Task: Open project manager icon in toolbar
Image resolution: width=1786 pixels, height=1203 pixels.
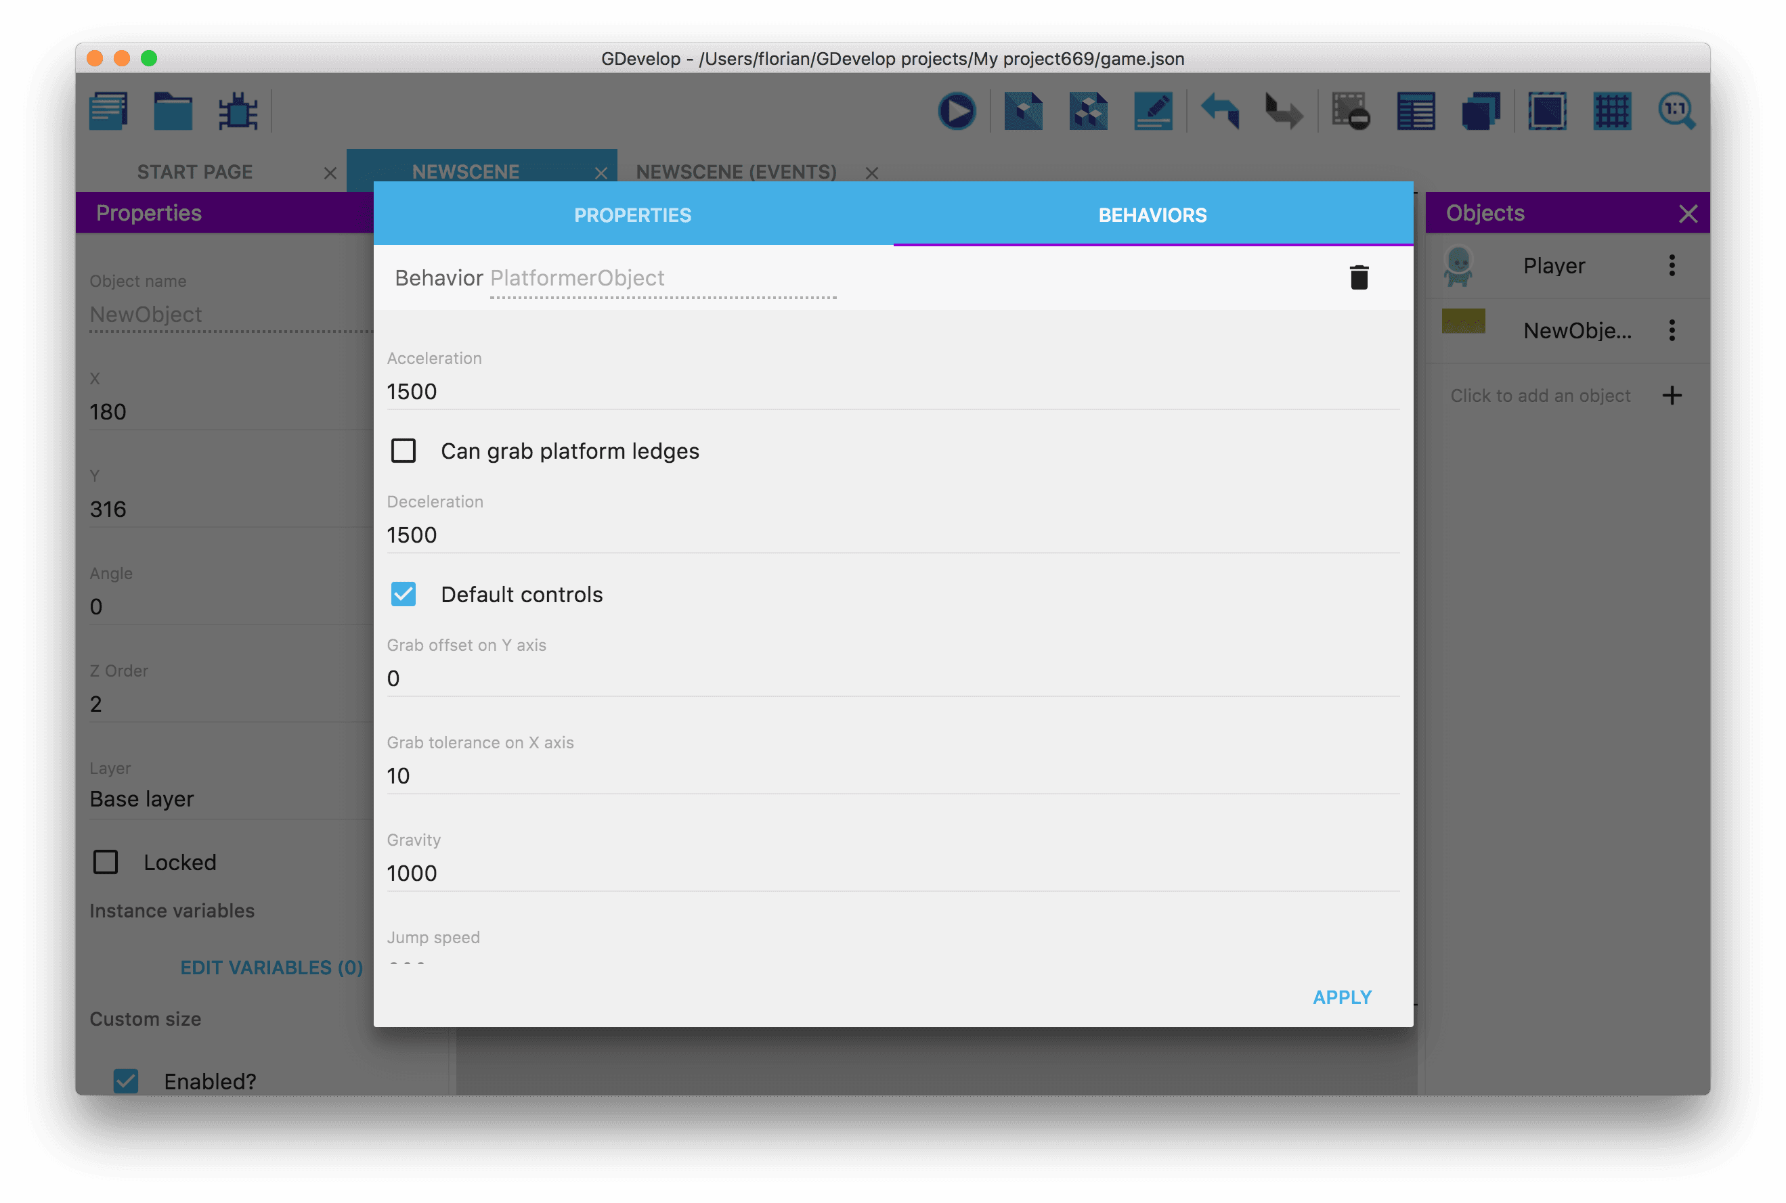Action: point(108,112)
